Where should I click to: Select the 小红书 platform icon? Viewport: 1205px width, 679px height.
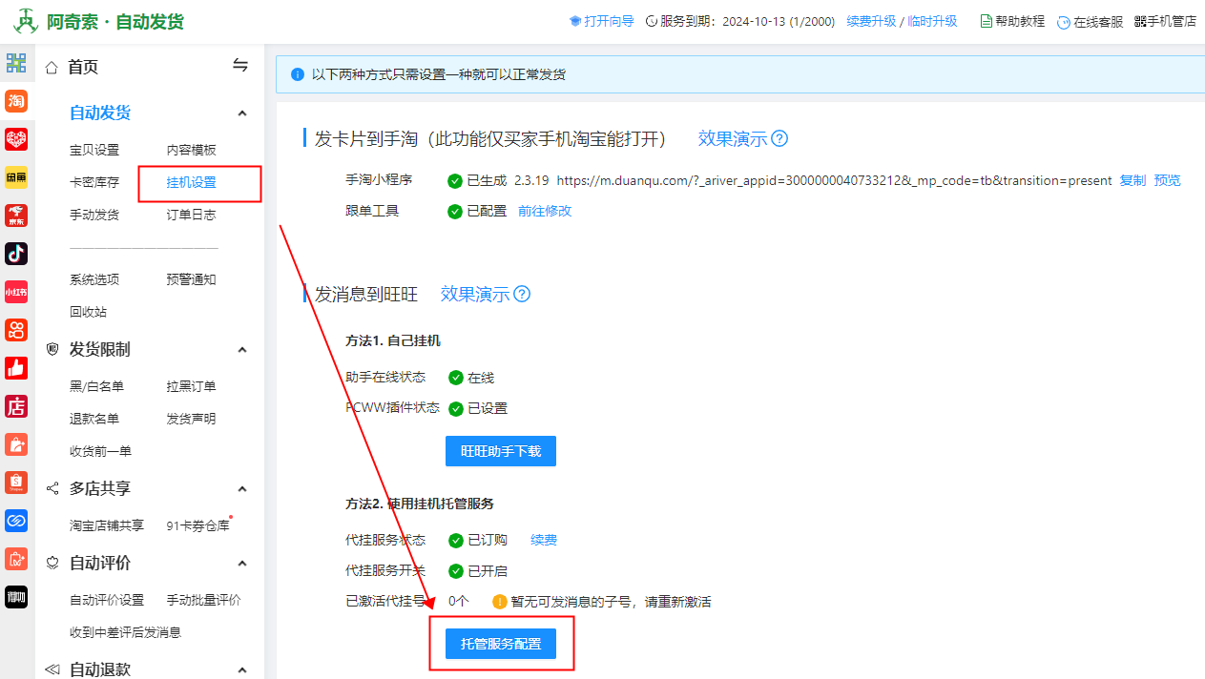[16, 292]
